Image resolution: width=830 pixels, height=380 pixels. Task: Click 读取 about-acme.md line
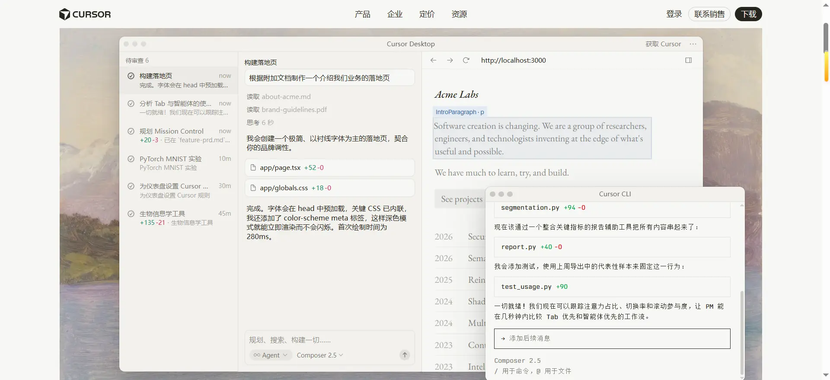[278, 97]
